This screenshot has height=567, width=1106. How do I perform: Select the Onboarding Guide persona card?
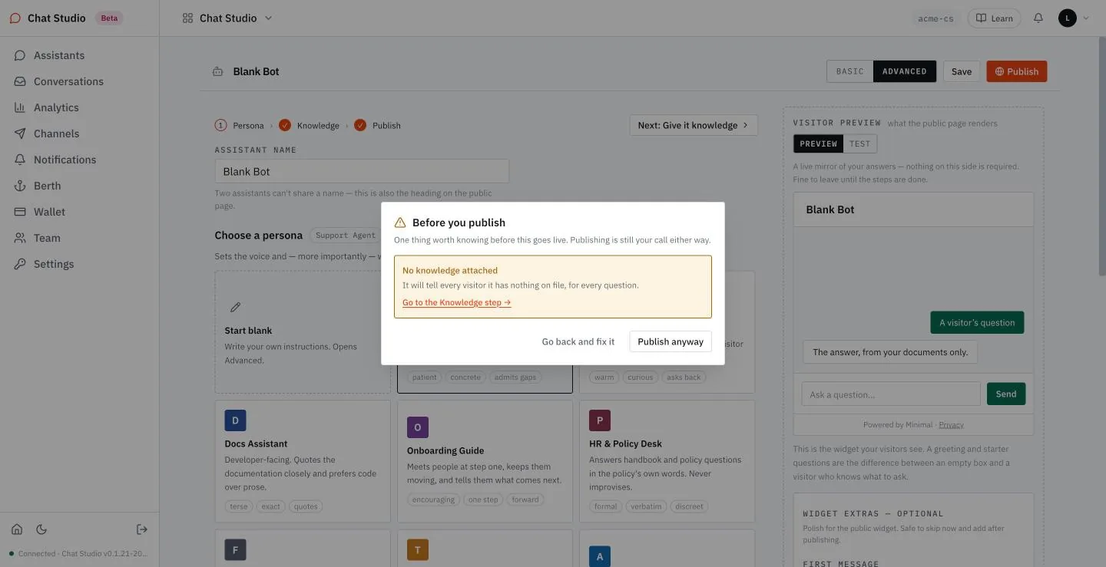485,462
